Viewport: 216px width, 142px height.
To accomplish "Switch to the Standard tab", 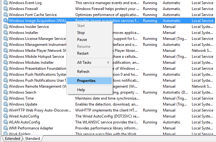I will pyautogui.click(x=32, y=139).
